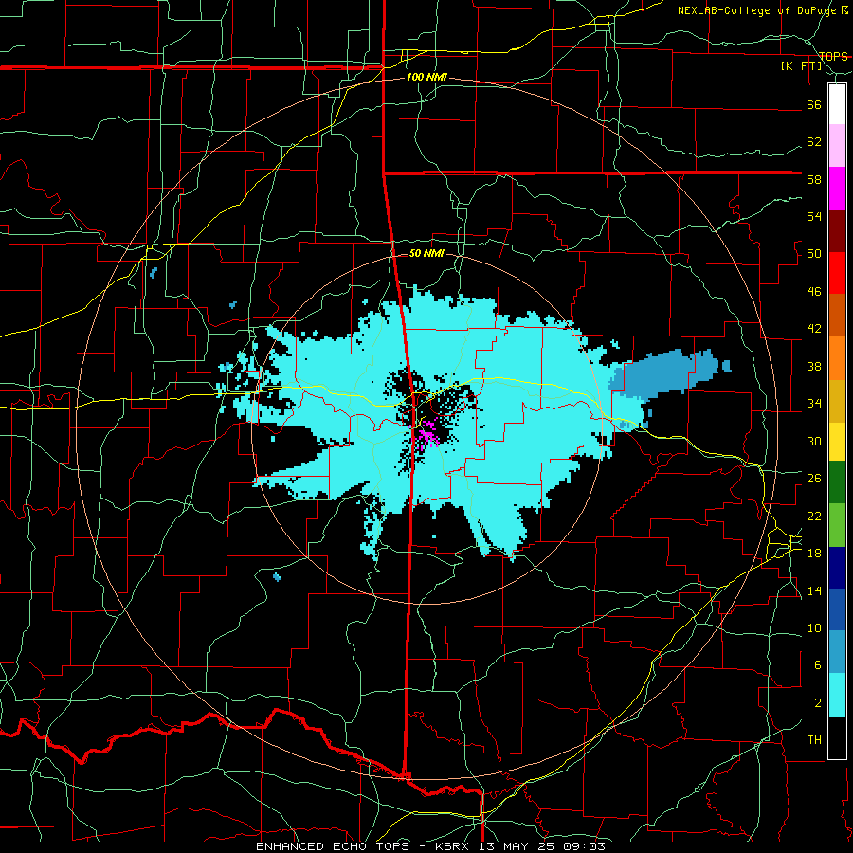Screen dimensions: 853x853
Task: Click the '46' legend value
Action: pyautogui.click(x=814, y=292)
